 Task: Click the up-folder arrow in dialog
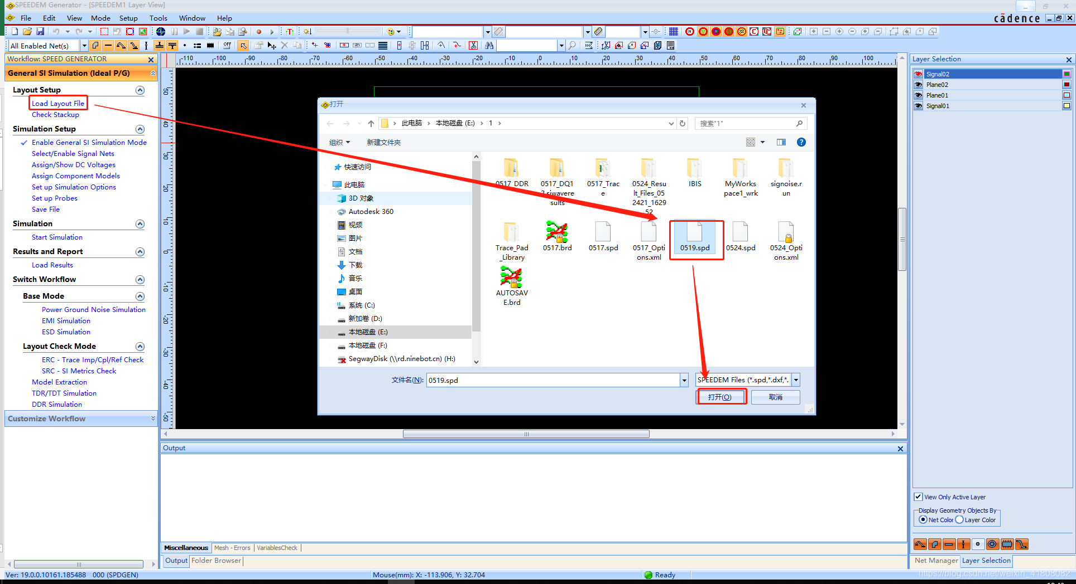(x=371, y=124)
